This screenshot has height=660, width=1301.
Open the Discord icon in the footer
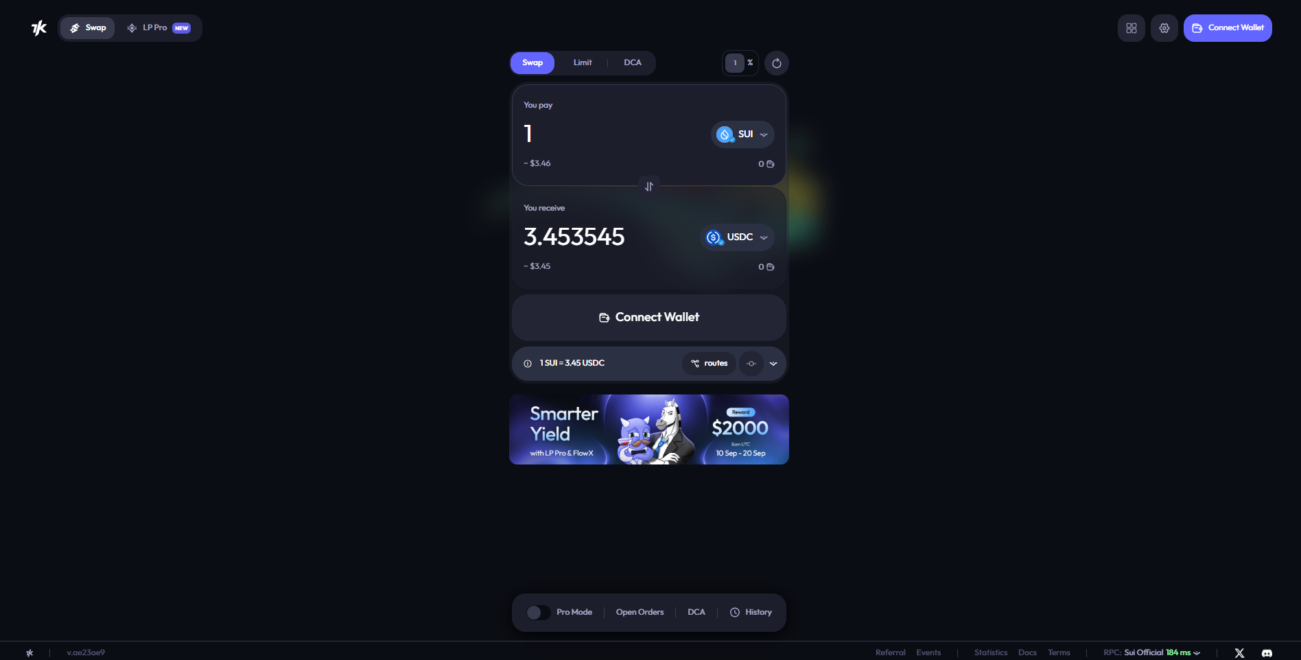click(x=1267, y=652)
